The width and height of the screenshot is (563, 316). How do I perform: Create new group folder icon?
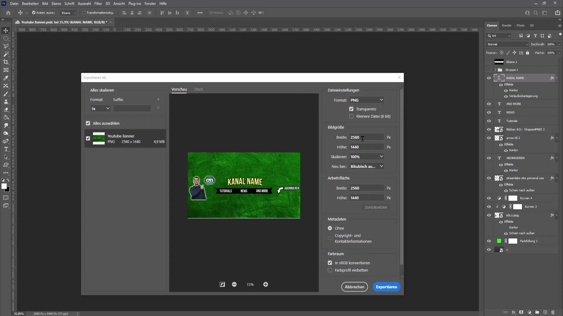[x=537, y=312]
